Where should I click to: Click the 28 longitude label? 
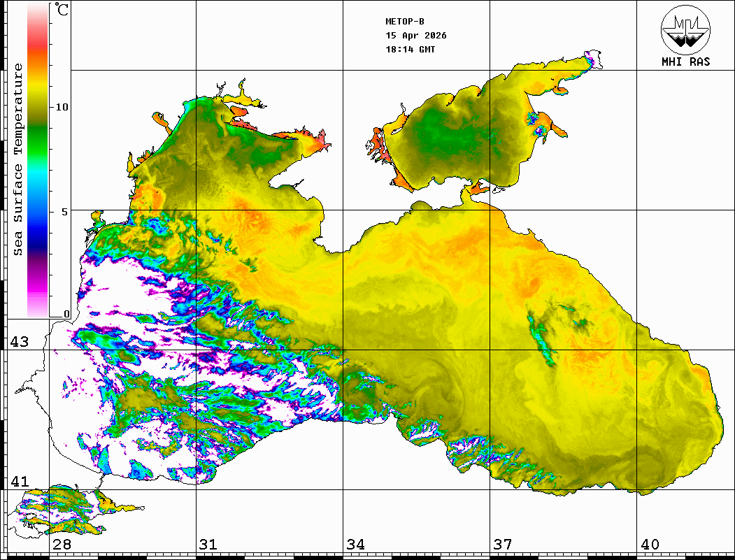pyautogui.click(x=62, y=545)
